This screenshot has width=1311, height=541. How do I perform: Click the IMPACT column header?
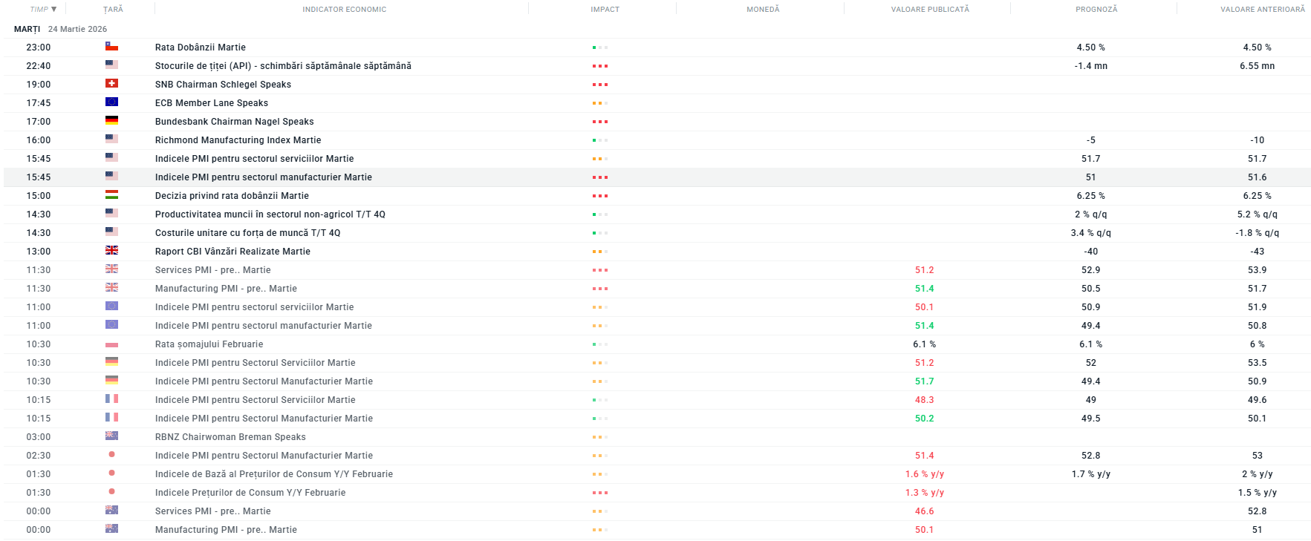(605, 10)
